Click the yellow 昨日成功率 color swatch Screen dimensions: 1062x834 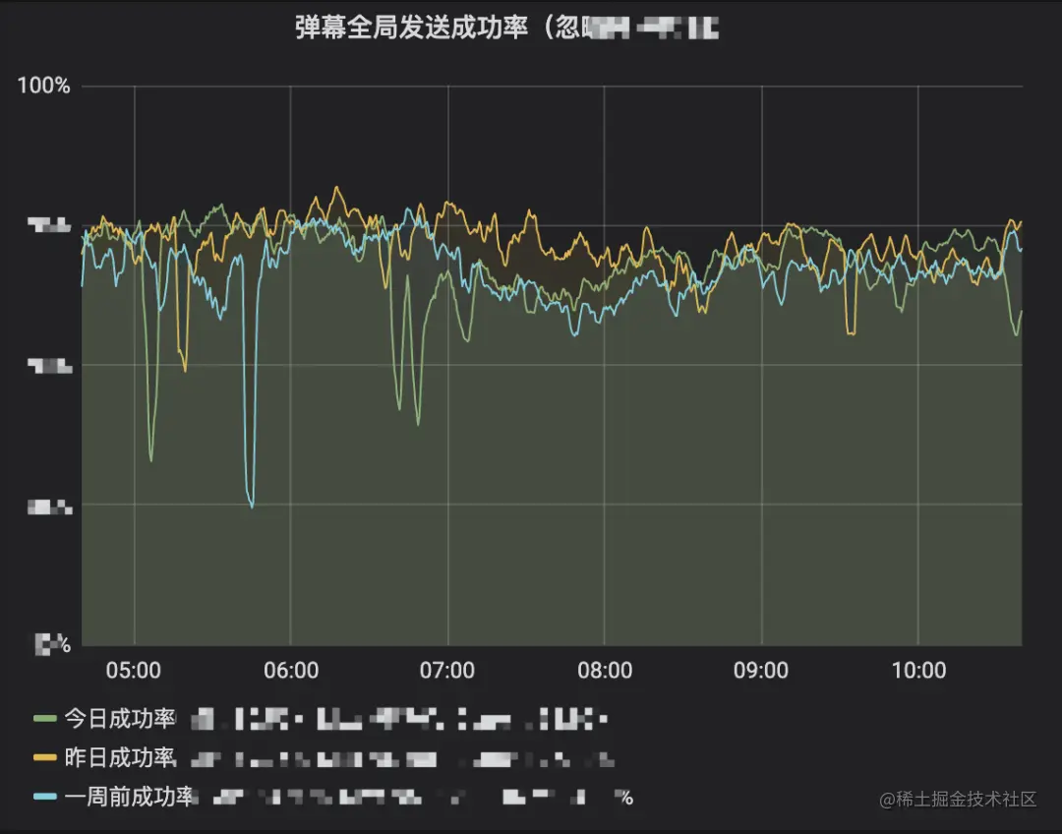(x=44, y=757)
